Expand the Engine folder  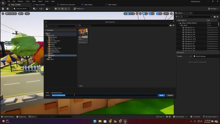coord(46,59)
